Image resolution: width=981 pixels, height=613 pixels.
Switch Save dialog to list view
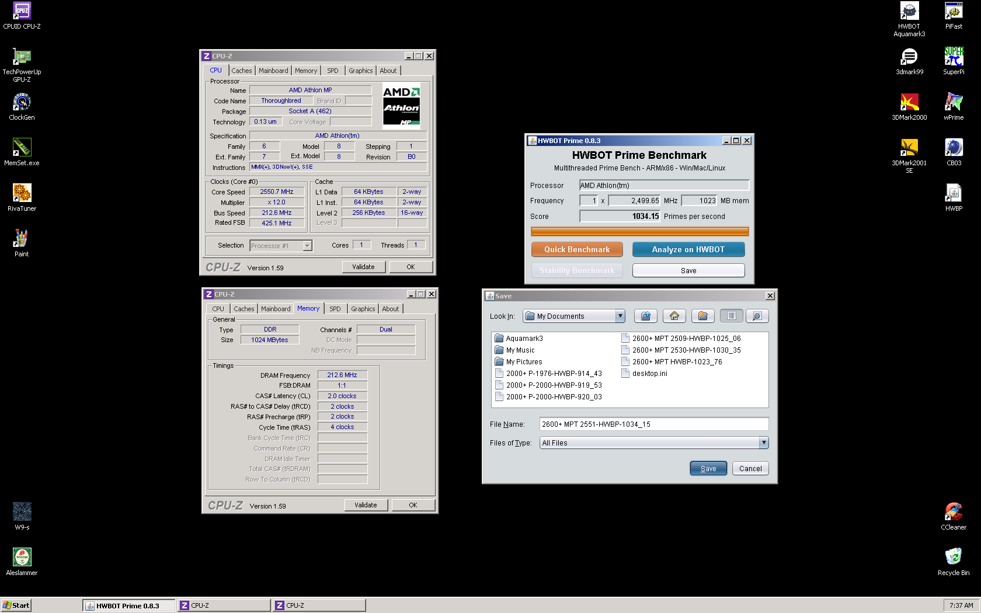pos(732,316)
